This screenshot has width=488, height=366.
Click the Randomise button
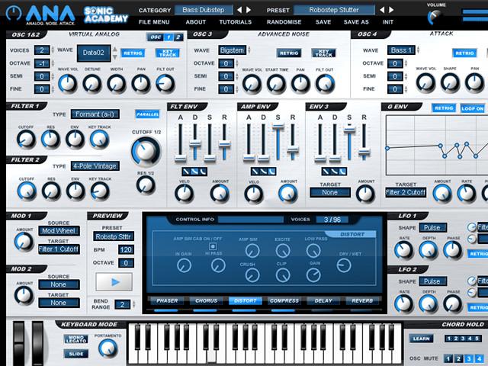284,22
